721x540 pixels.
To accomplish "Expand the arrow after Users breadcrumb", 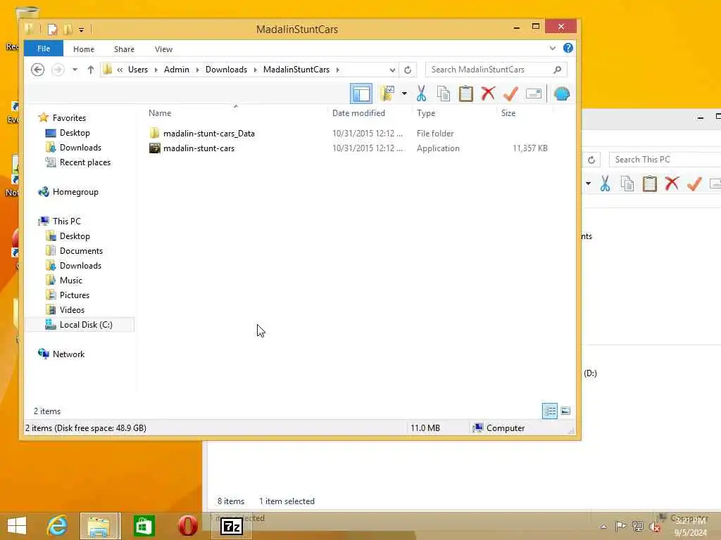I will click(x=156, y=70).
